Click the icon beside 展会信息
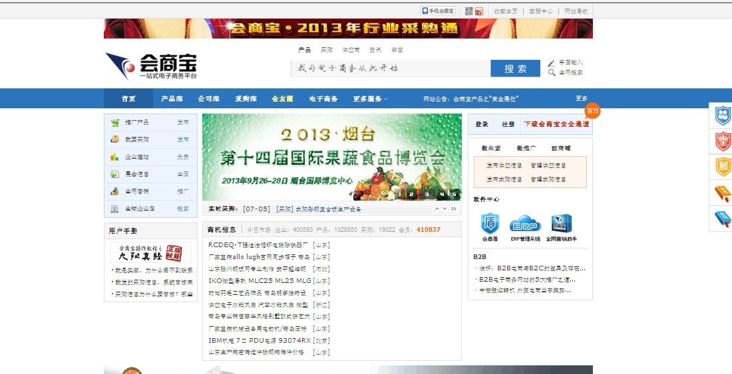Viewport: 732px width, 374px height. [x=115, y=174]
